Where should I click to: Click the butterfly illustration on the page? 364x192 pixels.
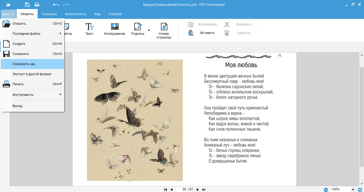tap(135, 120)
